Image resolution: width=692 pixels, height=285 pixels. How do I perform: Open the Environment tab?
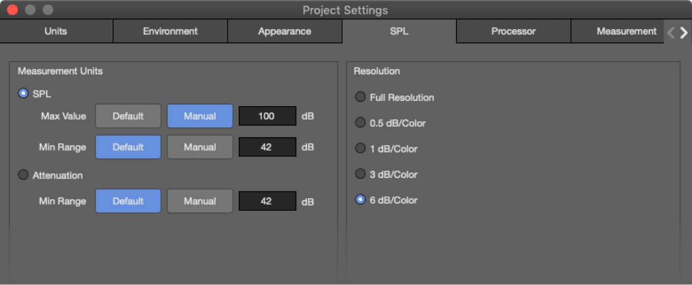(x=170, y=31)
